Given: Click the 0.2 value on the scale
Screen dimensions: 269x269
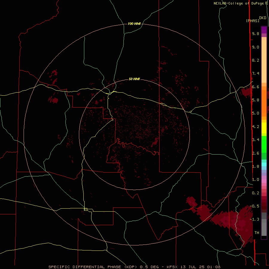Looking at the screenshot, I should tap(256, 193).
